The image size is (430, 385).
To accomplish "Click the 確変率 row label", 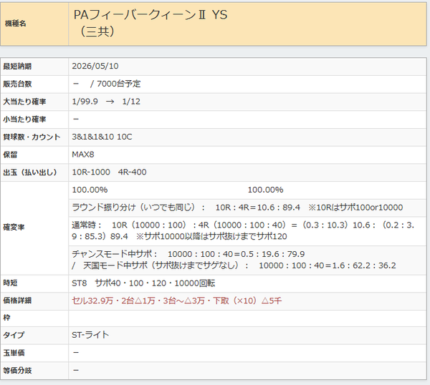I will 14,228.
